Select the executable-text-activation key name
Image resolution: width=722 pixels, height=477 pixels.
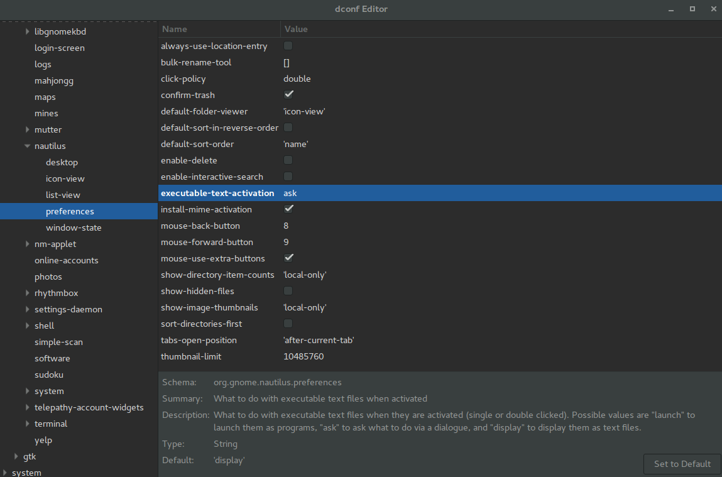click(217, 194)
